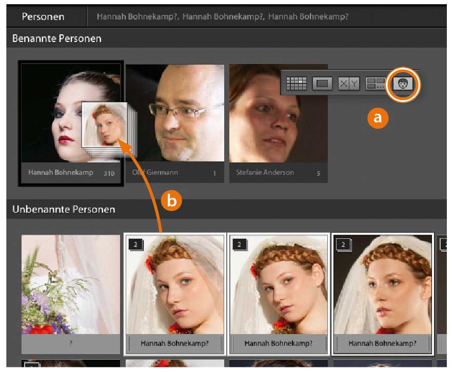Open Survey view icon
453x372 pixels.
[x=376, y=84]
